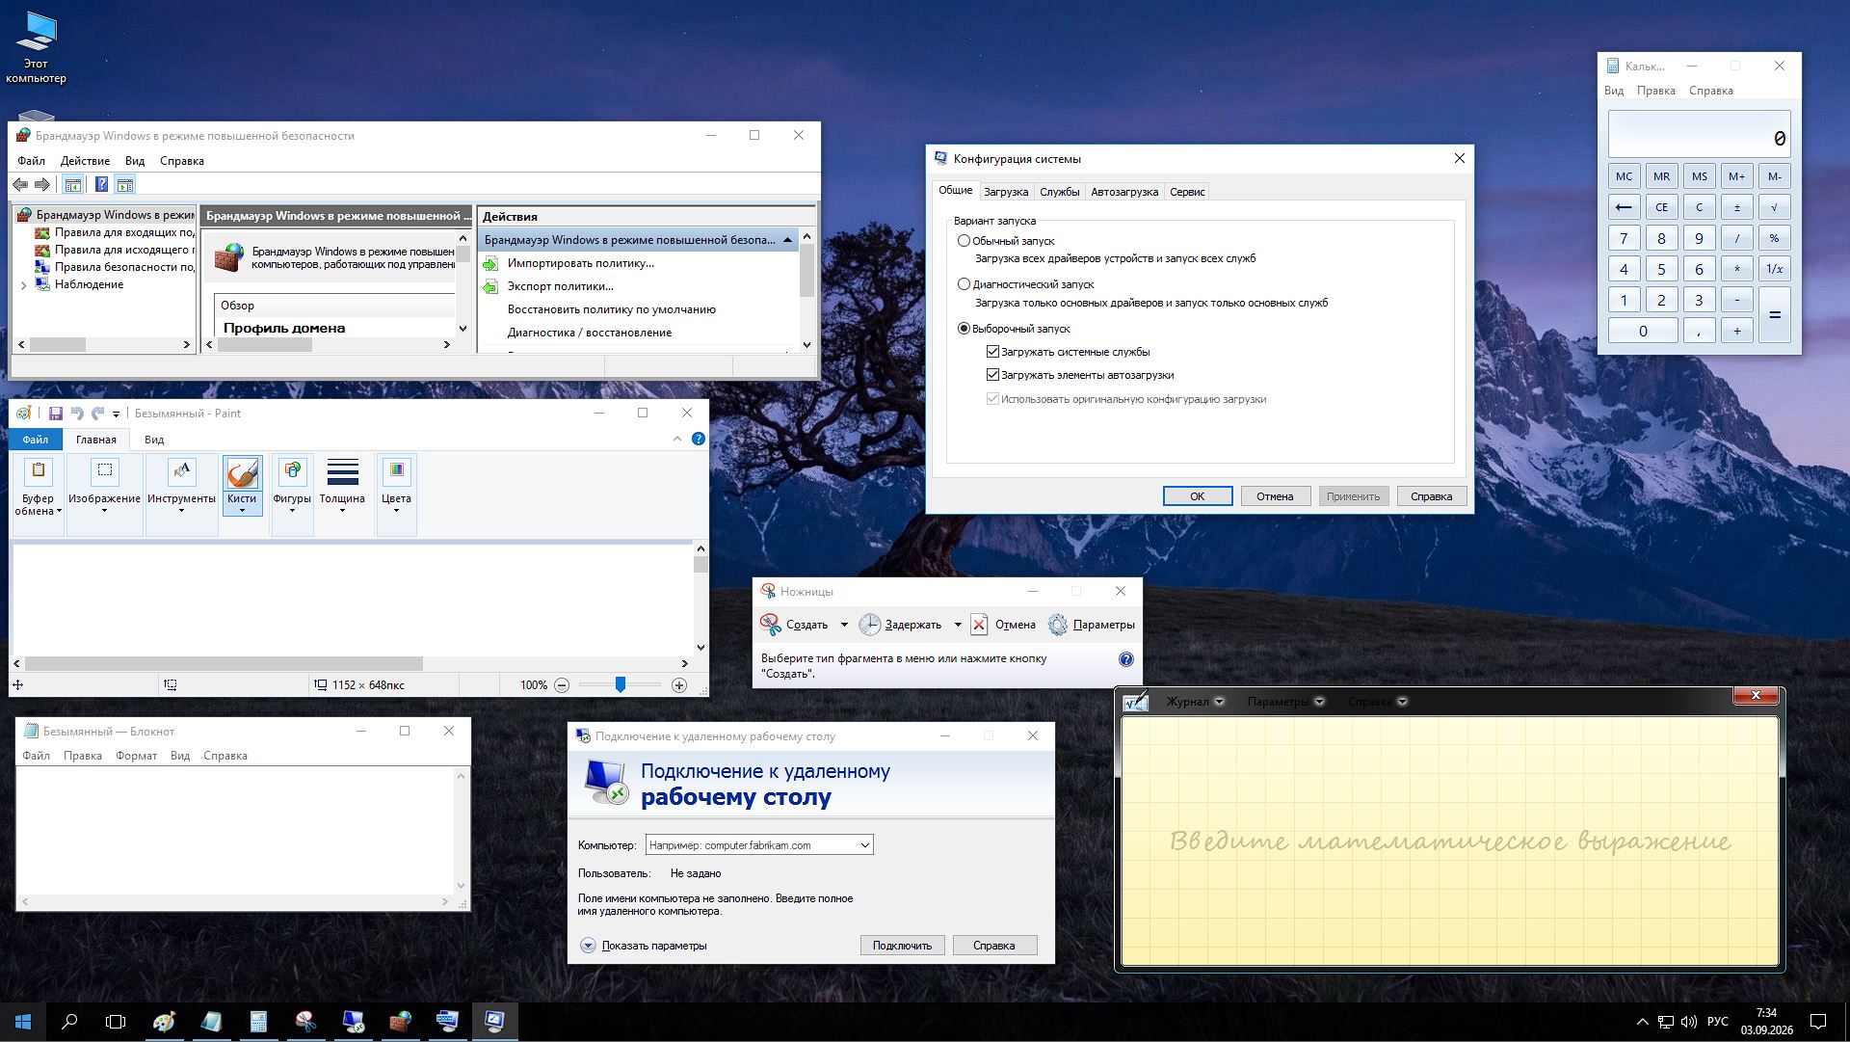Open Файл tab in Paint
Image resolution: width=1850 pixels, height=1042 pixels.
(36, 440)
